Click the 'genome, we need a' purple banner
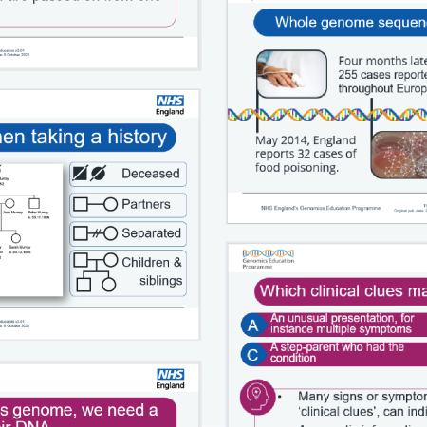 (87, 412)
